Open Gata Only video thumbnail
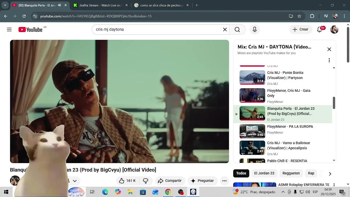The image size is (350, 197). 252,95
